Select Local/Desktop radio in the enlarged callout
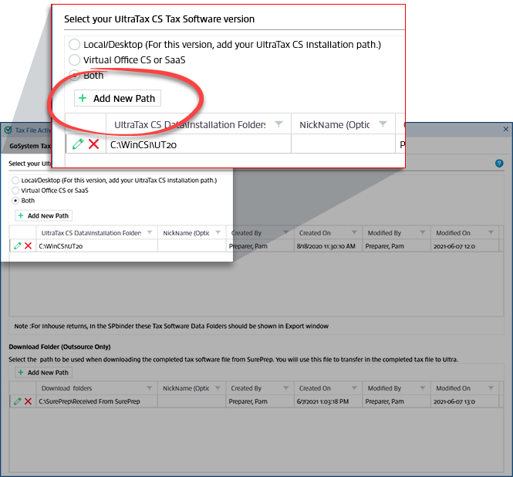Screen dimensions: 513x477 point(74,44)
